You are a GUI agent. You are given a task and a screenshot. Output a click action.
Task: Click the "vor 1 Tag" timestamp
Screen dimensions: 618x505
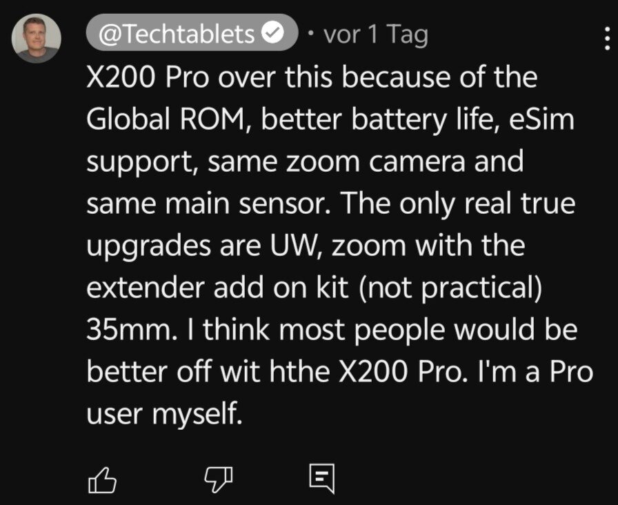(x=376, y=34)
